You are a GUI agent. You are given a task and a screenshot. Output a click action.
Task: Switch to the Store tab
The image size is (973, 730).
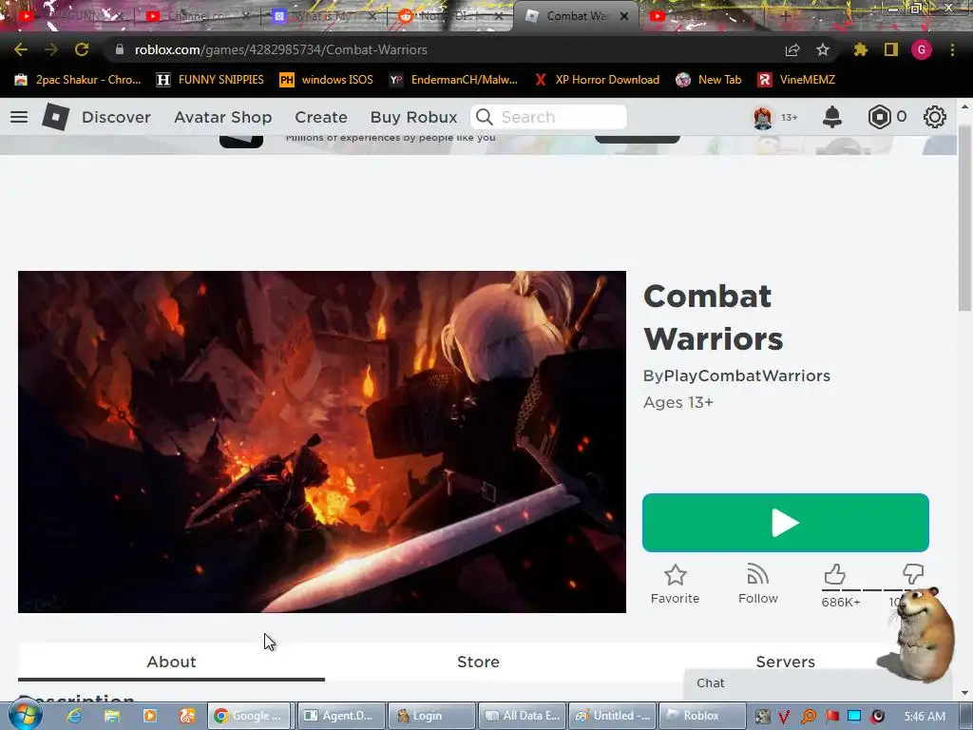(479, 662)
